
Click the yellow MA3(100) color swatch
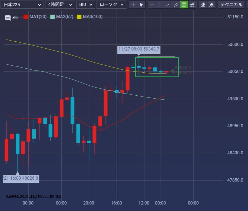[79, 17]
